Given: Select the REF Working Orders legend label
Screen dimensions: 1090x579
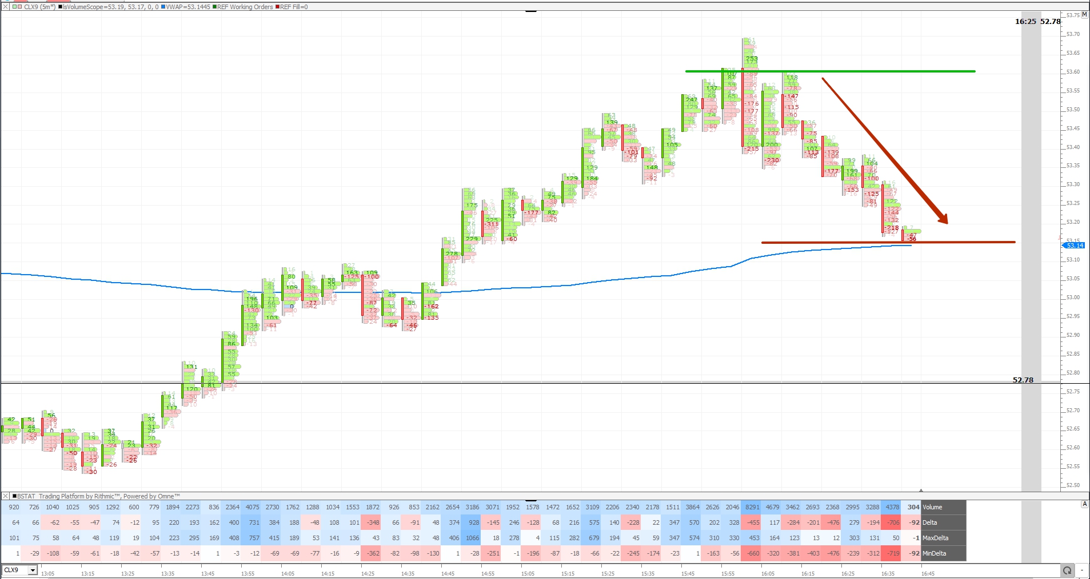Looking at the screenshot, I should tap(245, 7).
